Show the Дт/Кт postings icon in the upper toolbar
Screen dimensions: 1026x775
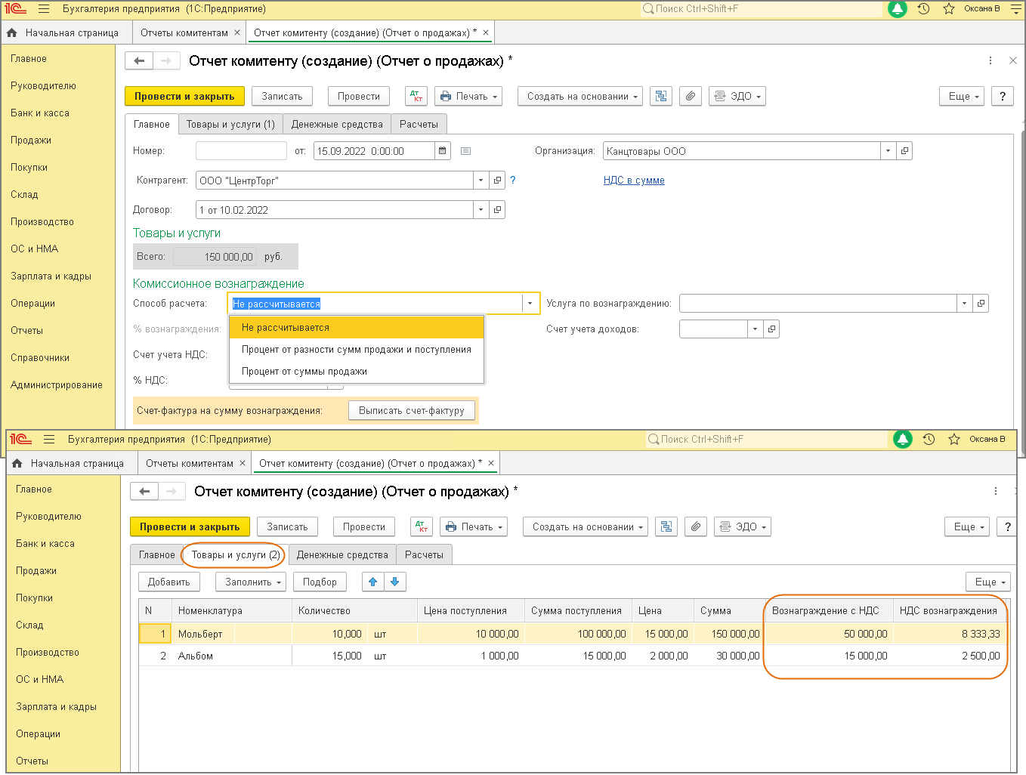coord(416,96)
